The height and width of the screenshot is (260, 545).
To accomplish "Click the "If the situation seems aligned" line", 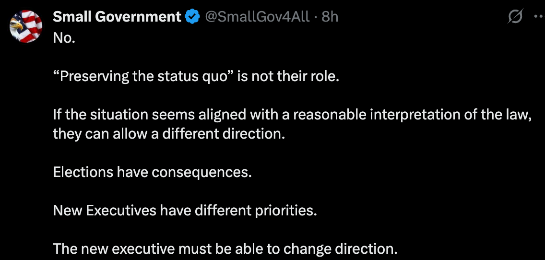I will click(293, 115).
